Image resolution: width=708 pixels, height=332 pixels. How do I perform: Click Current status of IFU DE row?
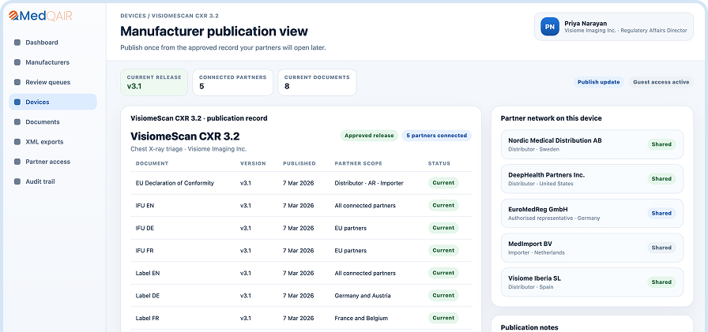click(443, 228)
